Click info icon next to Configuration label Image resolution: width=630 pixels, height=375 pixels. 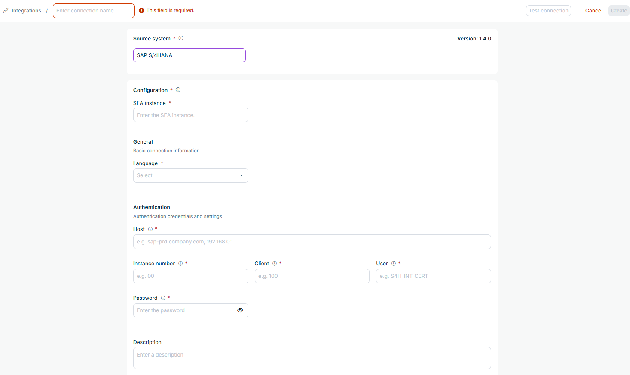click(x=178, y=90)
